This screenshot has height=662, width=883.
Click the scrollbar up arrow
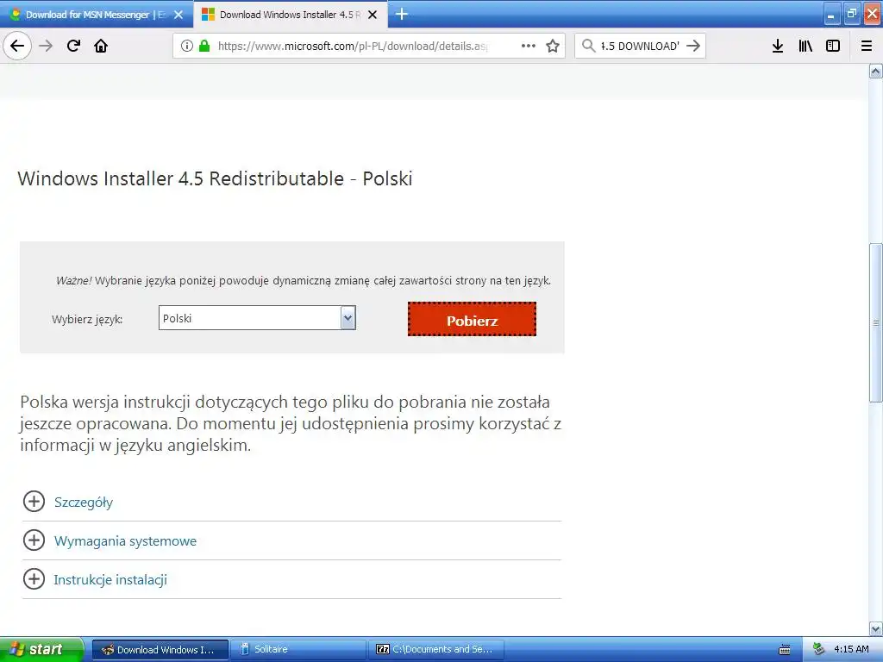pyautogui.click(x=876, y=71)
